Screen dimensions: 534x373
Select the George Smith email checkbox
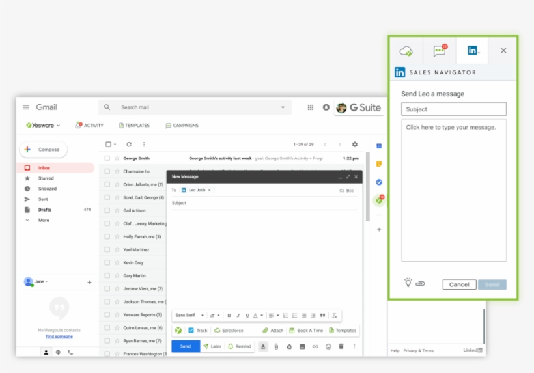(x=107, y=158)
